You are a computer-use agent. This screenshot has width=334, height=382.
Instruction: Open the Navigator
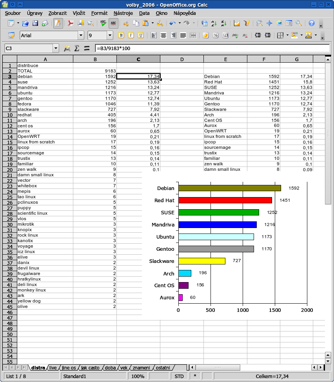pyautogui.click(x=269, y=23)
